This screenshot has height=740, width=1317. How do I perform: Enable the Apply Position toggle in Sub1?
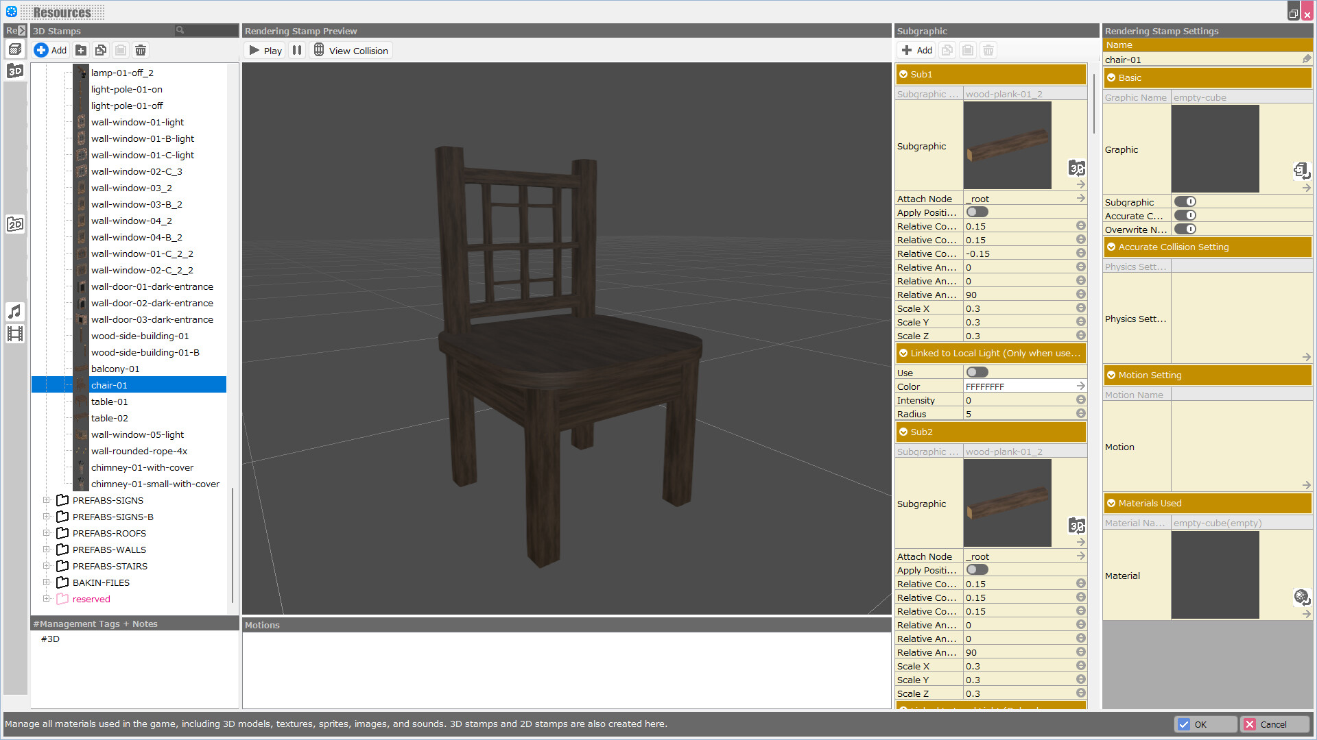(977, 212)
